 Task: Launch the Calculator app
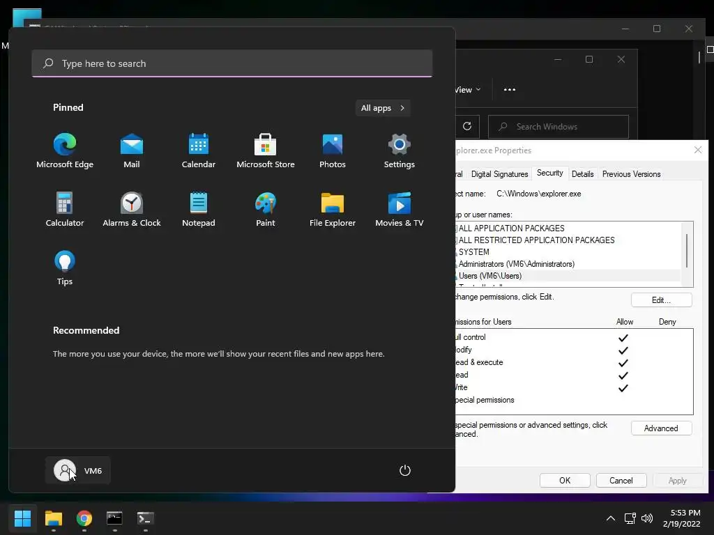point(65,210)
